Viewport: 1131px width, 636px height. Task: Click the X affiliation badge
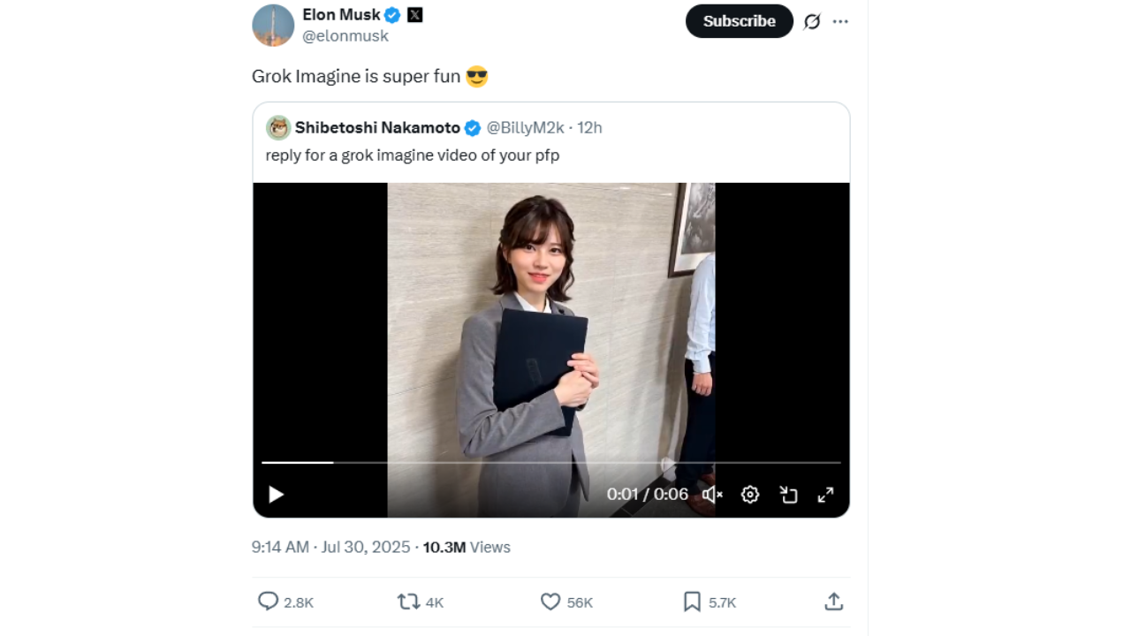[414, 15]
